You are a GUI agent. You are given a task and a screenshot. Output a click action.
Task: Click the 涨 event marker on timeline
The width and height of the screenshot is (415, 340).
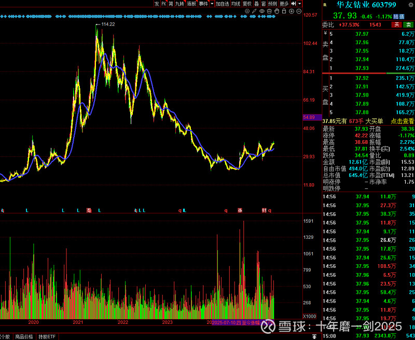(x=240, y=210)
